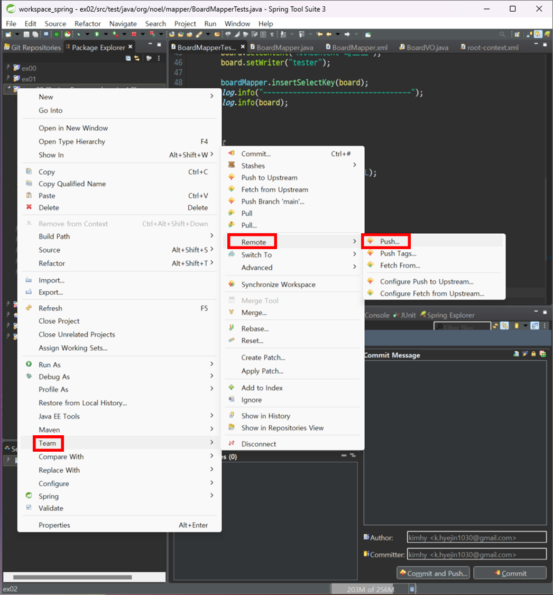Click Ignore in the Team submenu

coord(292,400)
